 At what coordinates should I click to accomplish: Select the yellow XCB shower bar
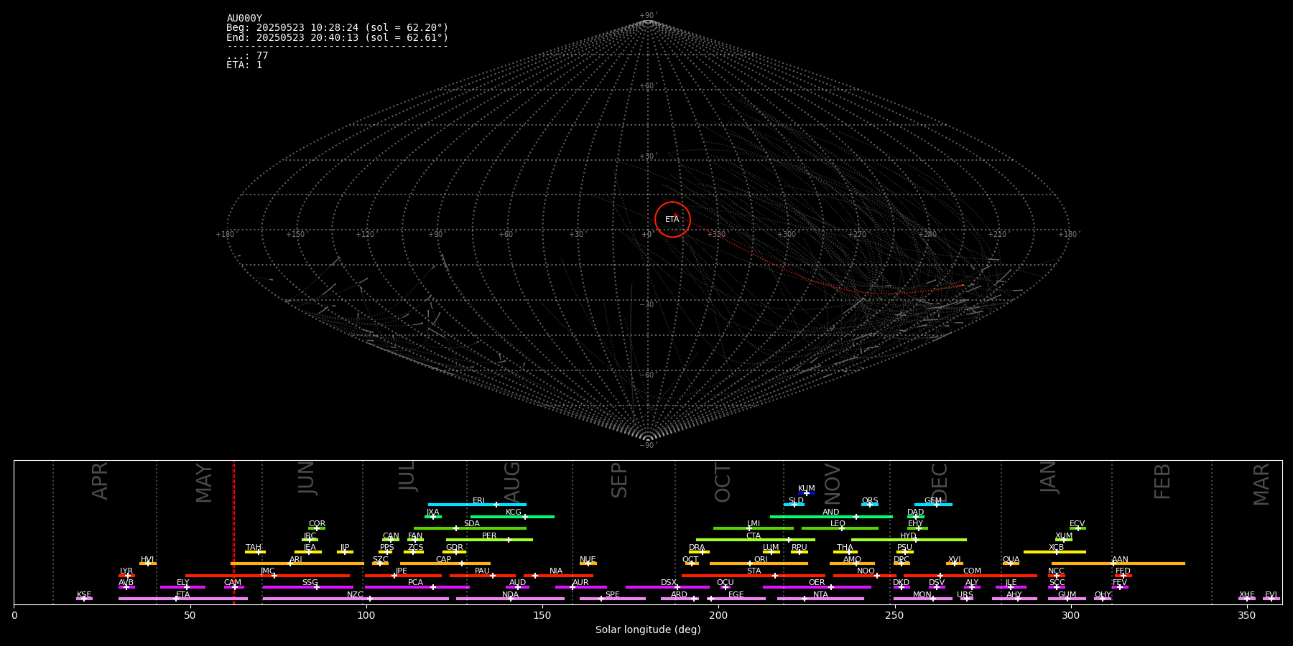(1055, 552)
